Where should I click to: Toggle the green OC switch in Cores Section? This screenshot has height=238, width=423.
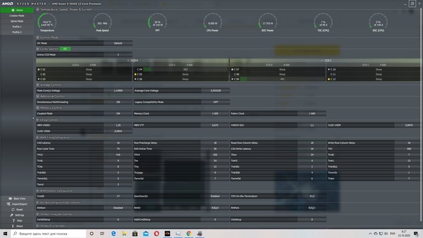click(65, 49)
